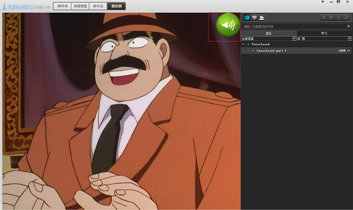Open the title bar dropdown arrow menu

[323, 2]
